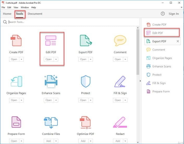Click the Export PDF icon in the tools grid
Screen dimensions: 184x144
coord(86,40)
